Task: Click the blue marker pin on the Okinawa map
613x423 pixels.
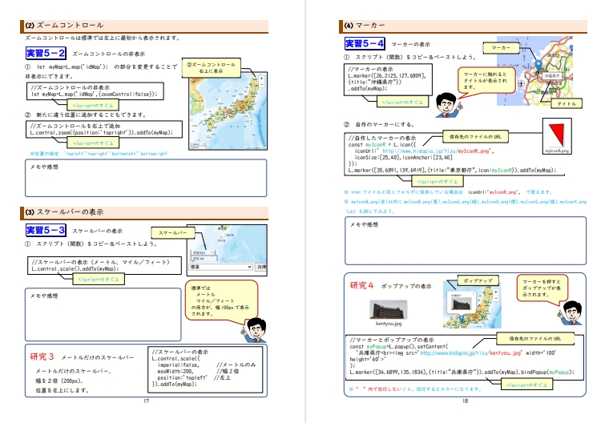Action: click(538, 66)
